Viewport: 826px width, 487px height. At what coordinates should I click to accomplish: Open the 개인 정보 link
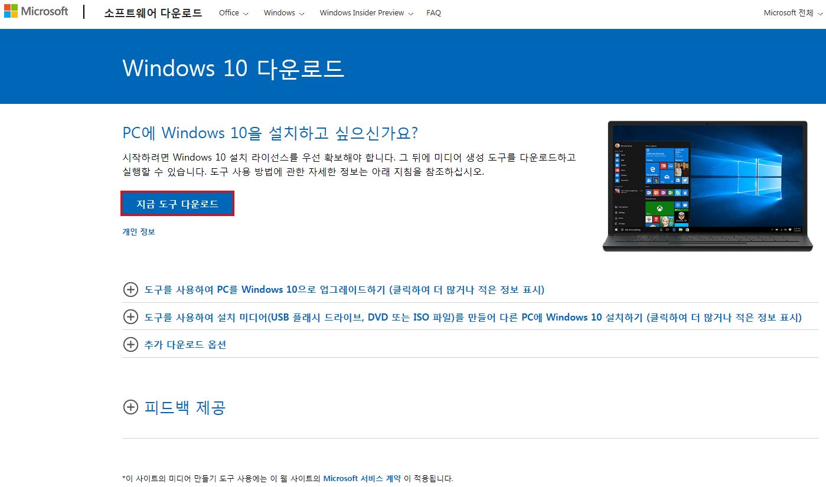pos(139,232)
